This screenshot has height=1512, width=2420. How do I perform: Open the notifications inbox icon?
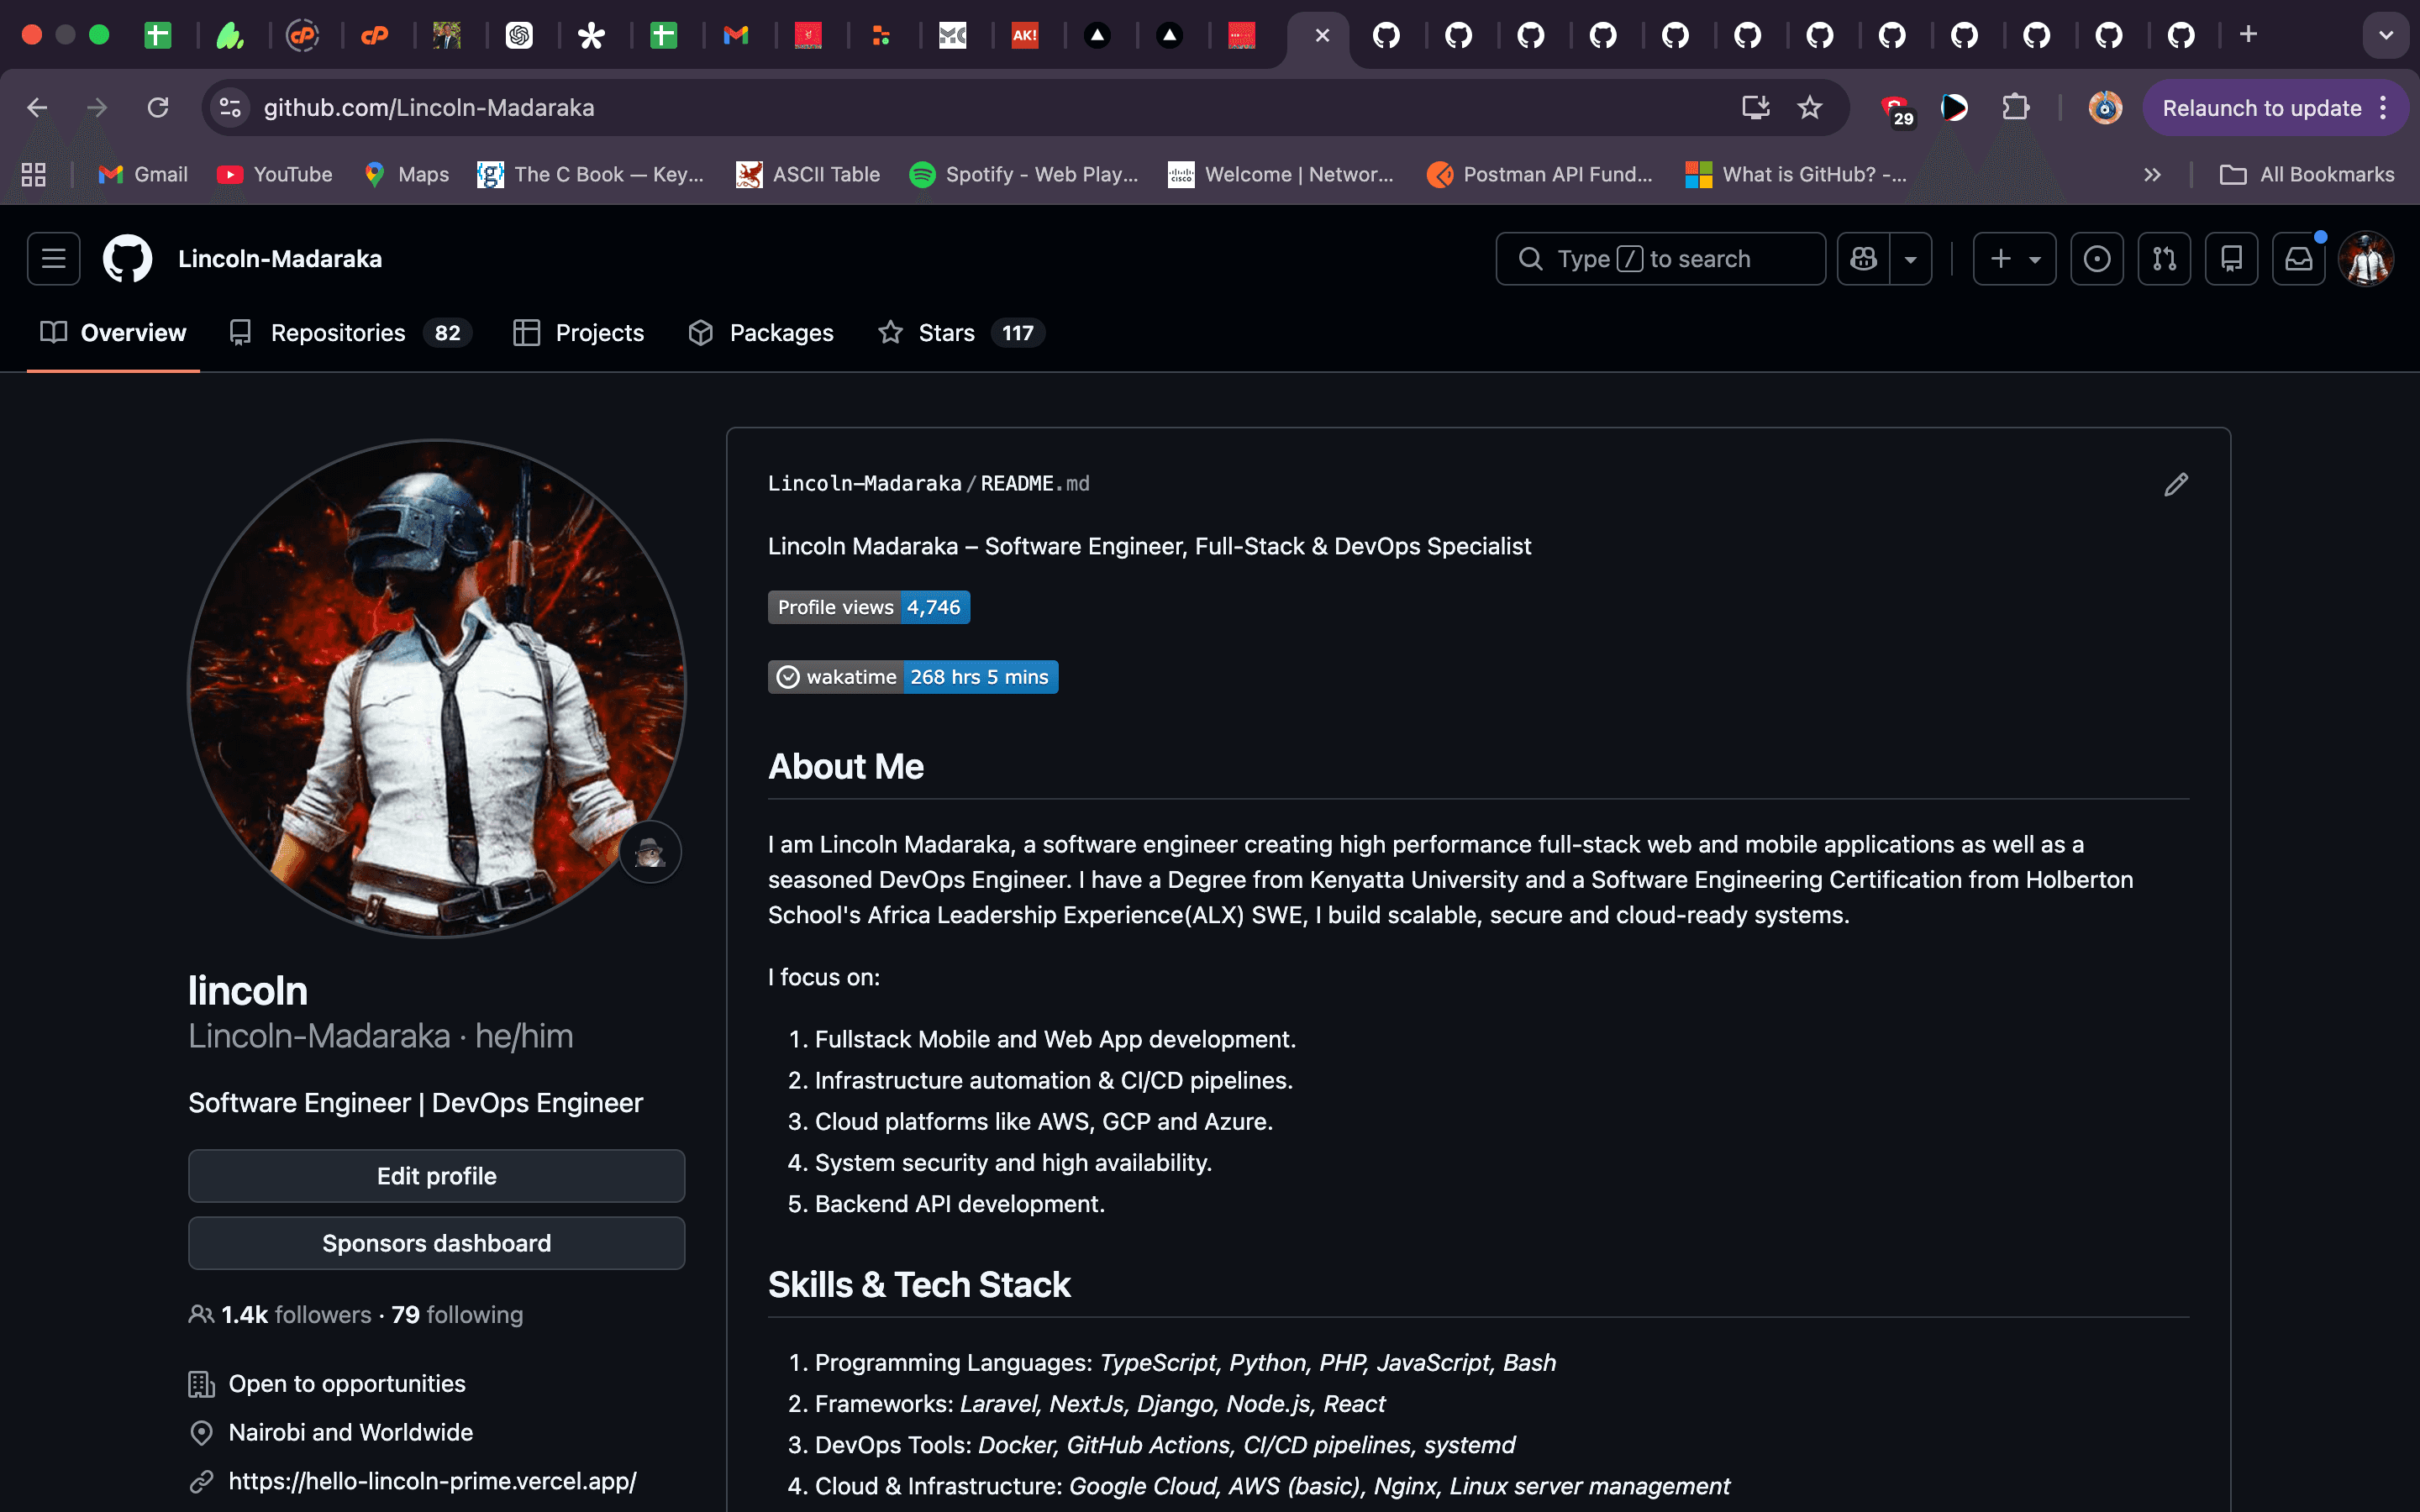coord(2298,259)
